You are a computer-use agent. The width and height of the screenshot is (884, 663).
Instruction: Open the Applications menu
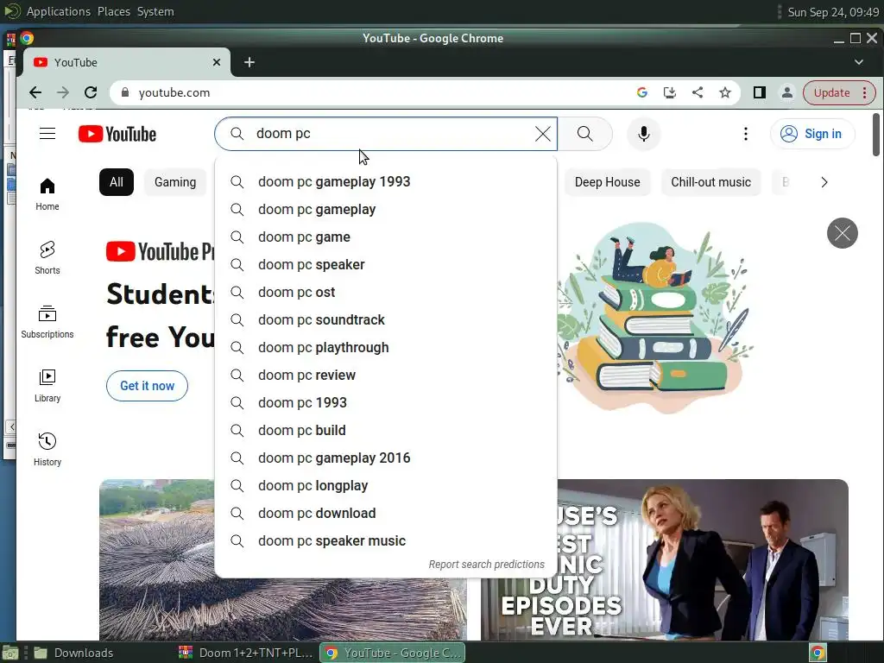click(x=58, y=11)
